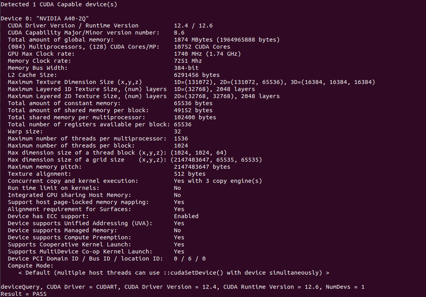
Task: Click the CUDA Capability version number 8.6
Action: point(179,33)
